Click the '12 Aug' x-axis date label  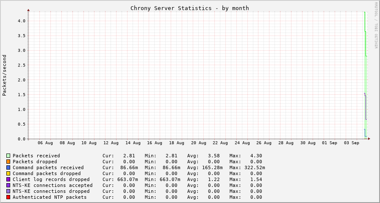[111, 143]
